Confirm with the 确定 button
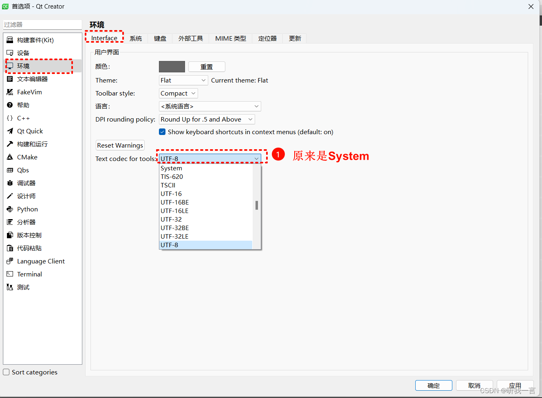This screenshot has height=398, width=542. [434, 385]
